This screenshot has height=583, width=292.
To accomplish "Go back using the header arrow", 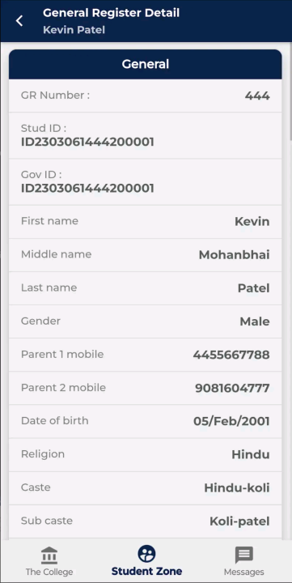I will pyautogui.click(x=19, y=21).
